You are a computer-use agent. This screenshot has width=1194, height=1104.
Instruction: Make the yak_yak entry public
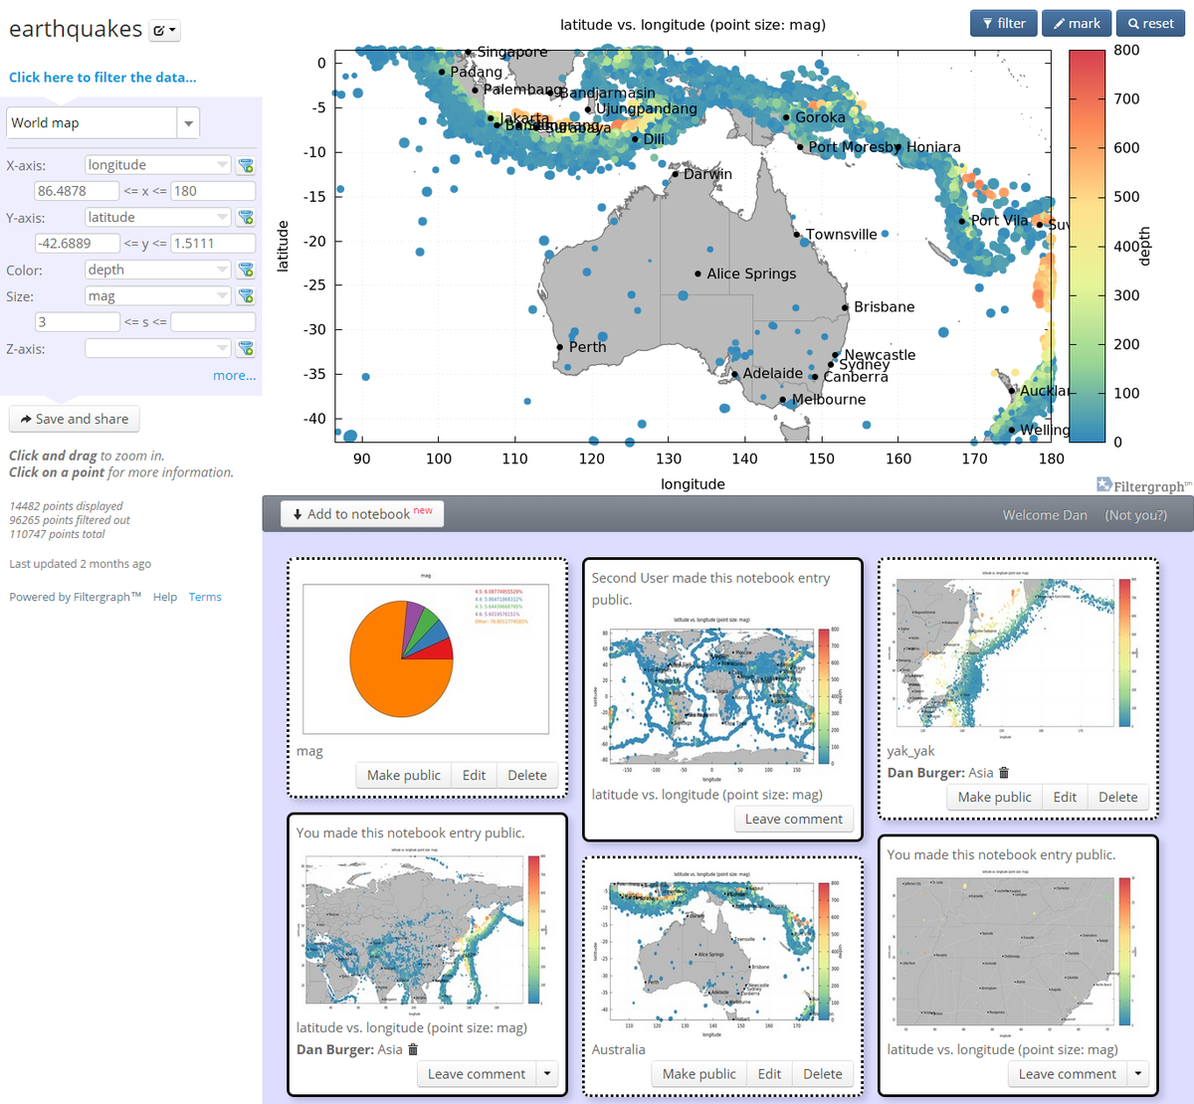994,798
